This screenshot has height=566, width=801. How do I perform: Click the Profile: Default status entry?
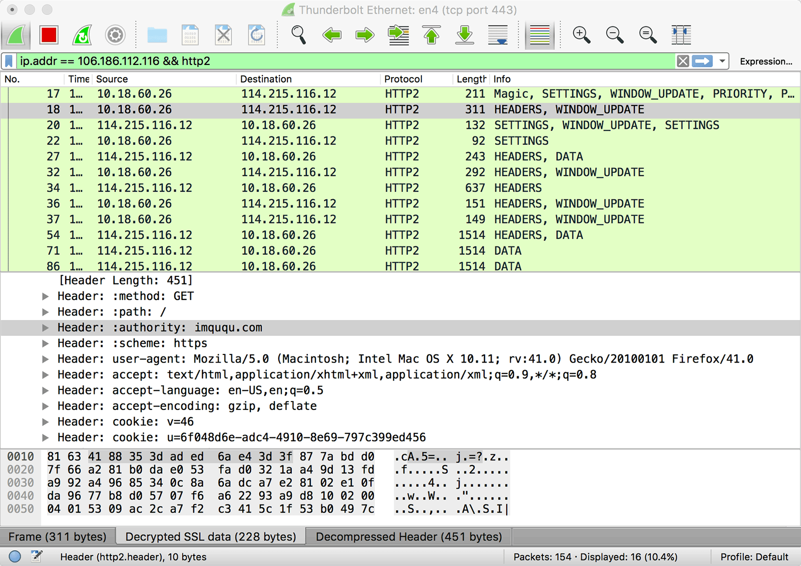click(x=754, y=557)
